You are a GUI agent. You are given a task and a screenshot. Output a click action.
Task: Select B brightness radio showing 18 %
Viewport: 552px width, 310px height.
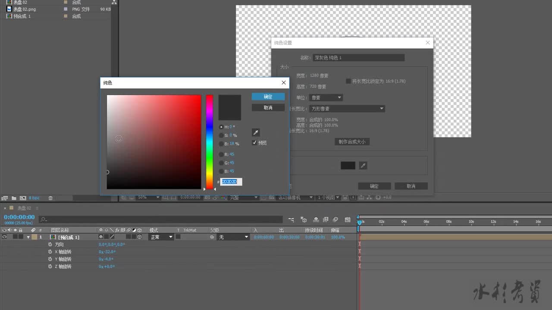(x=221, y=144)
